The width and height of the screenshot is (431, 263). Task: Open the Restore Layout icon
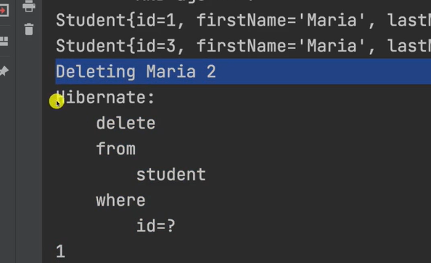[4, 41]
